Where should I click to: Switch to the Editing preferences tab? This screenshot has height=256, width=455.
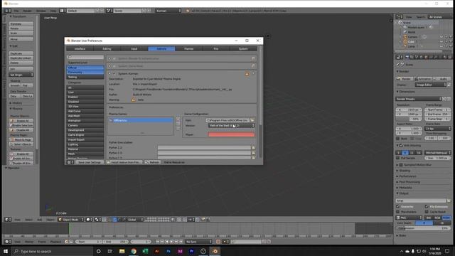107,49
